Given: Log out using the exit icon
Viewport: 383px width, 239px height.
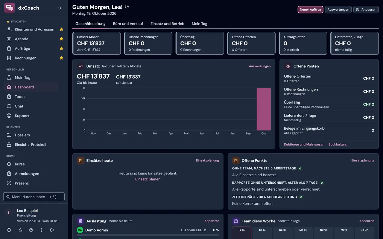Looking at the screenshot, I should point(52,230).
